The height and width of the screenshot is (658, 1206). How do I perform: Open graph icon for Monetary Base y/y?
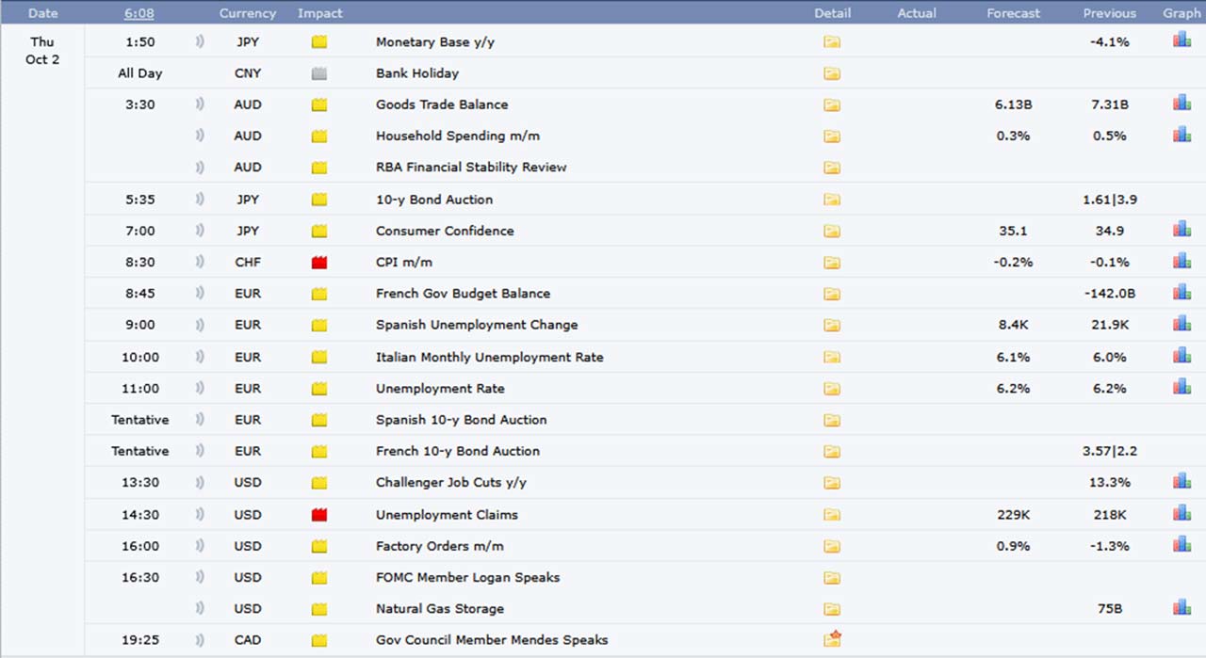tap(1182, 40)
